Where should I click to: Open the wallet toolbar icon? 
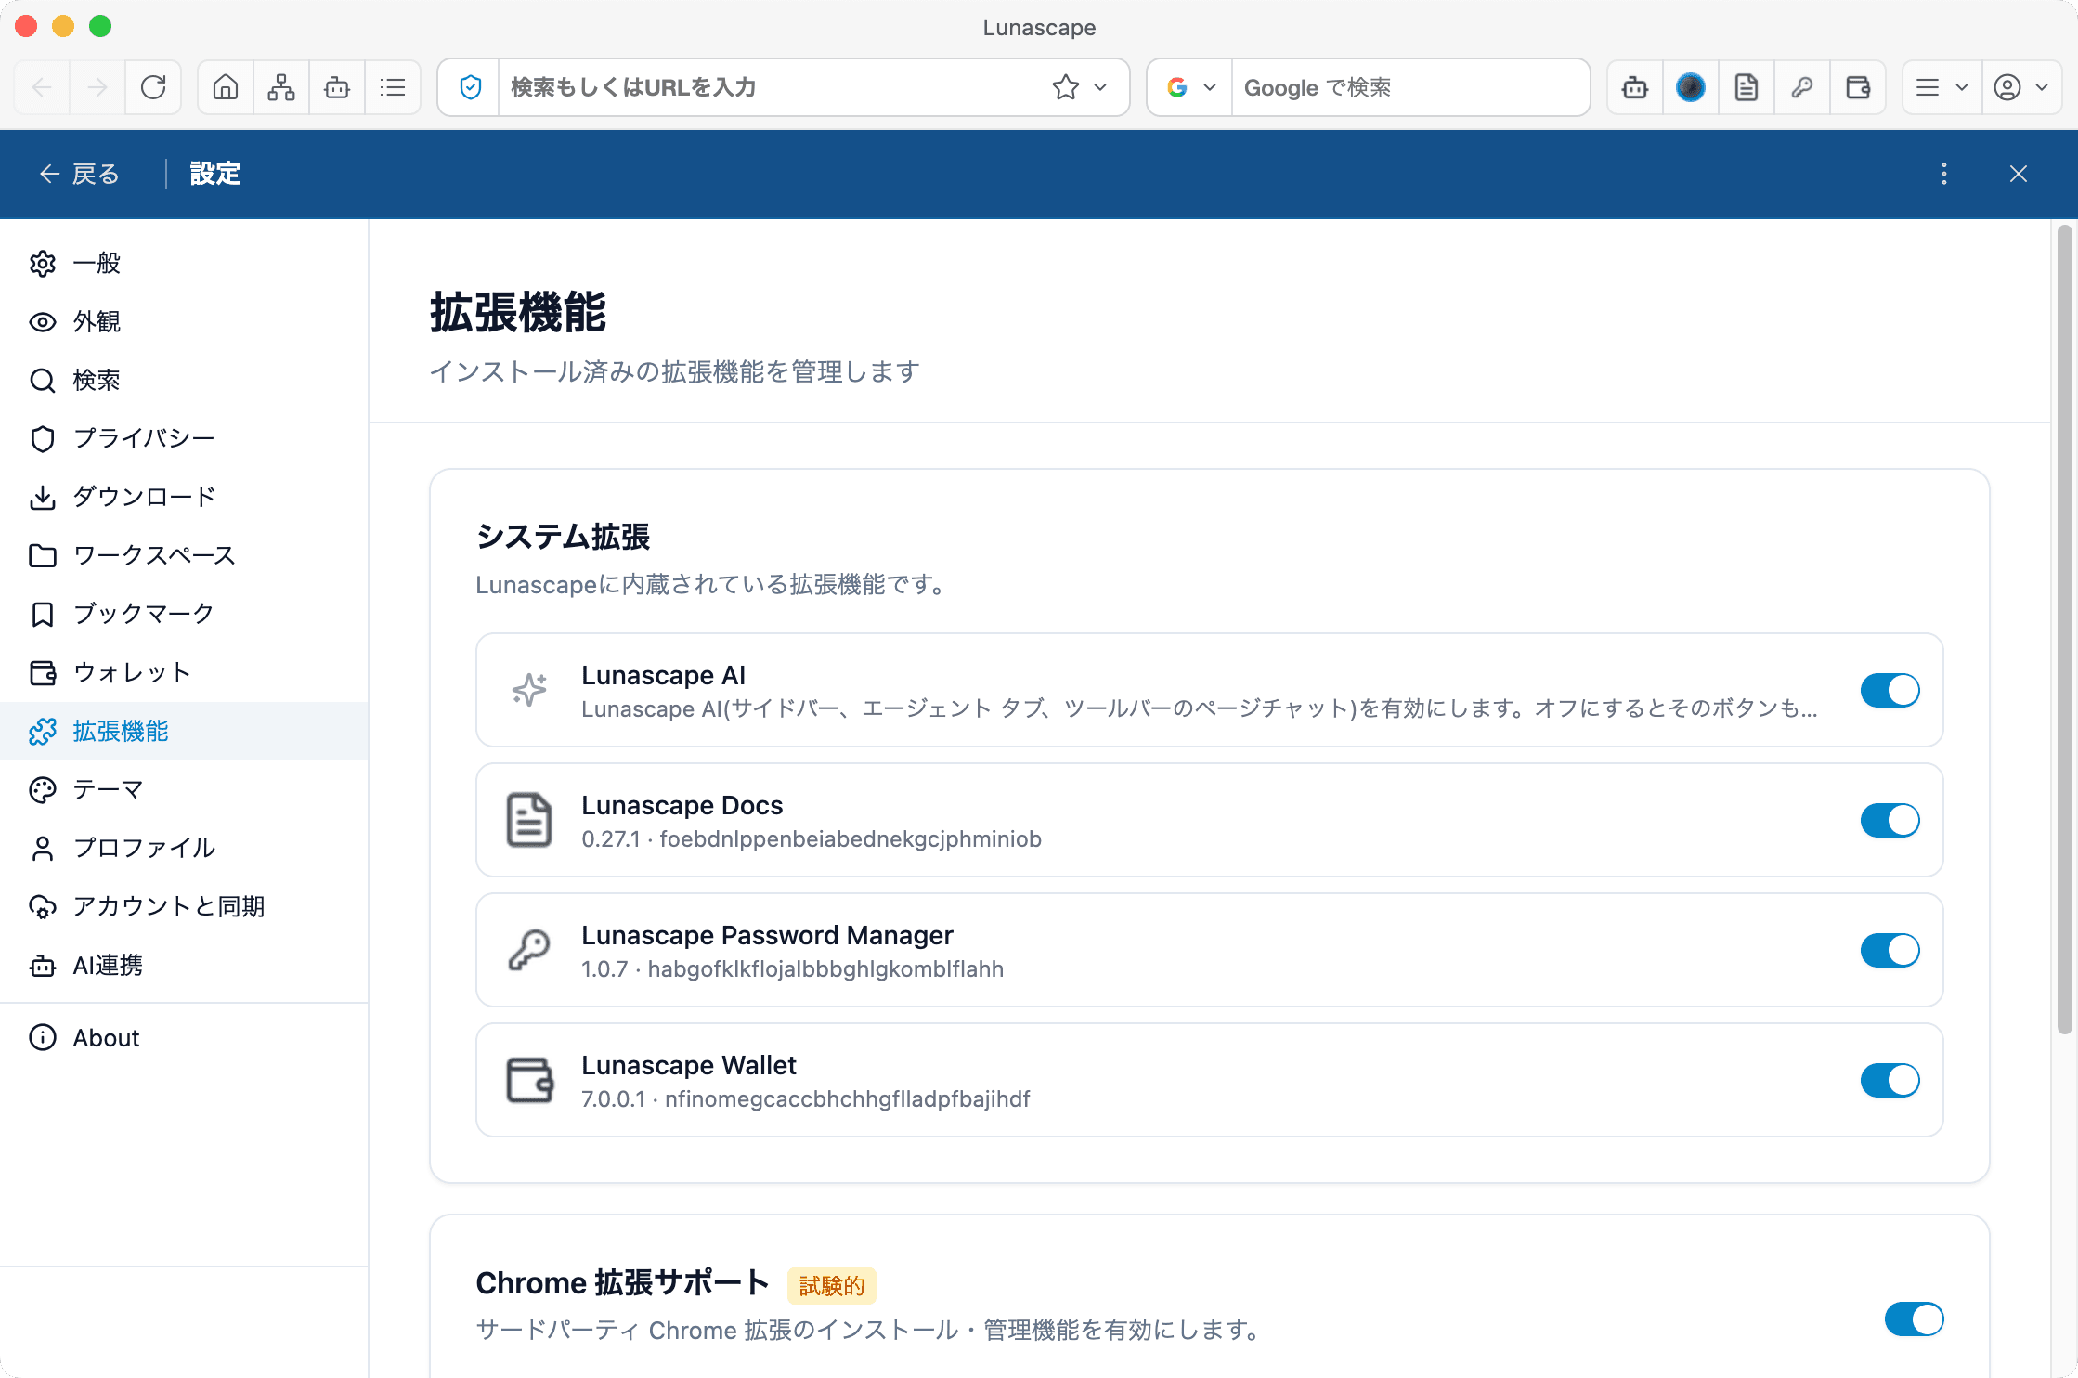click(x=1858, y=87)
